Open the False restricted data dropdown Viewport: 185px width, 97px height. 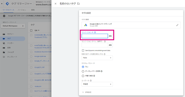click(97, 58)
